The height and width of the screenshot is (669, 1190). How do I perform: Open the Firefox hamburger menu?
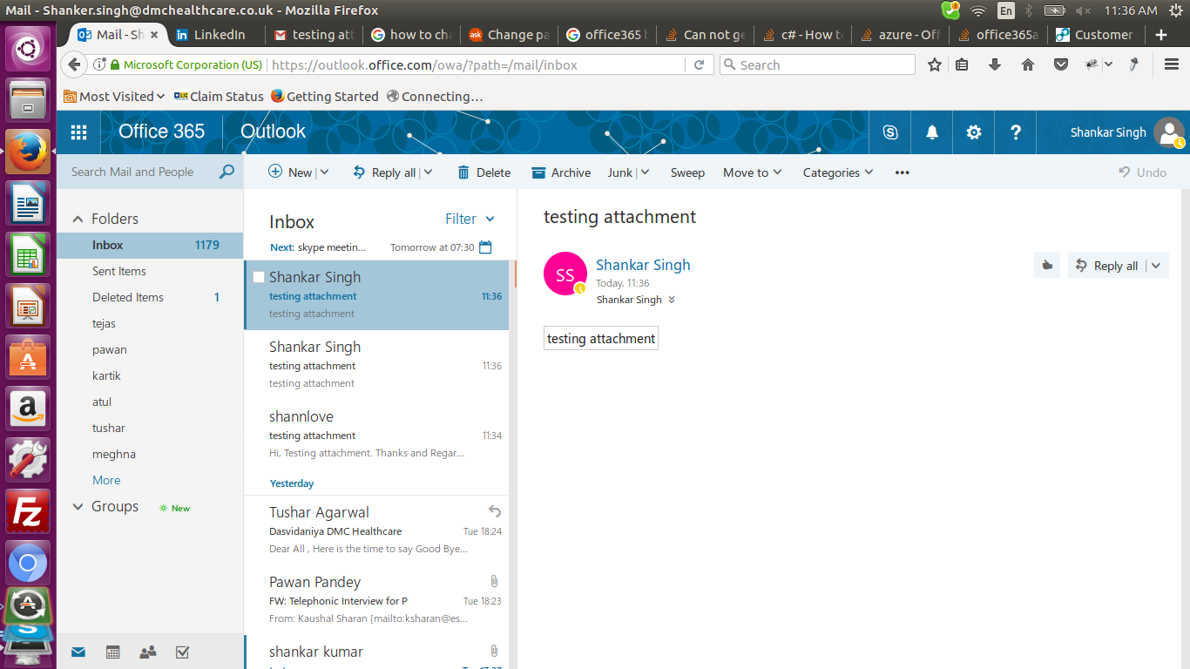point(1172,64)
